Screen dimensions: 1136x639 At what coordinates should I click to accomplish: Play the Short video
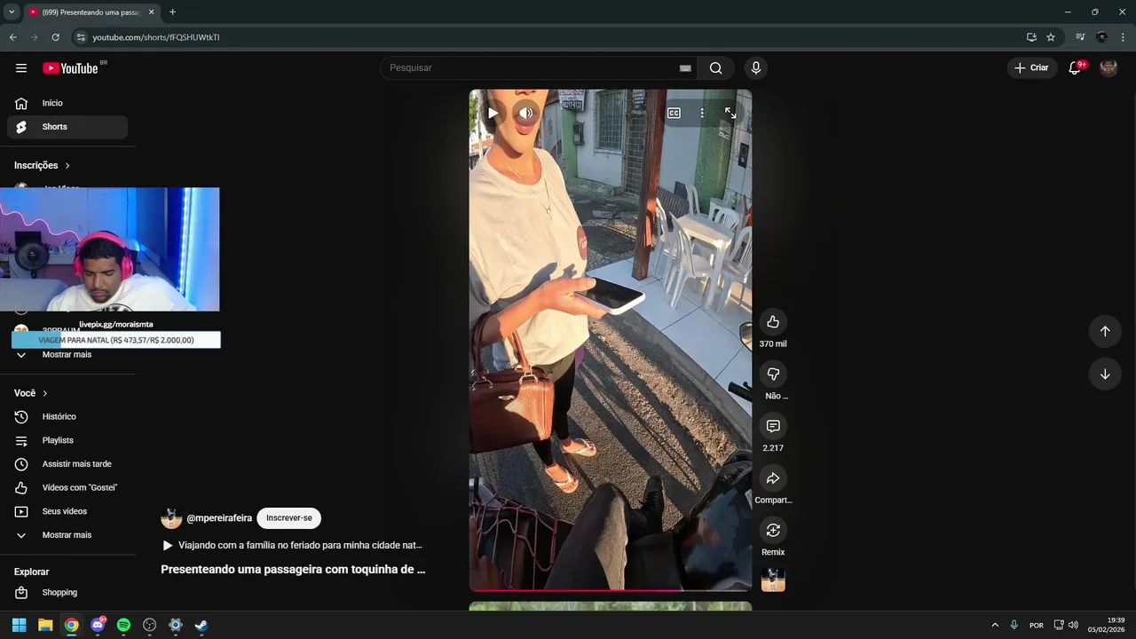click(493, 113)
